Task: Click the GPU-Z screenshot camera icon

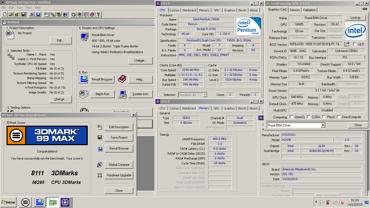Action: pyautogui.click(x=365, y=9)
